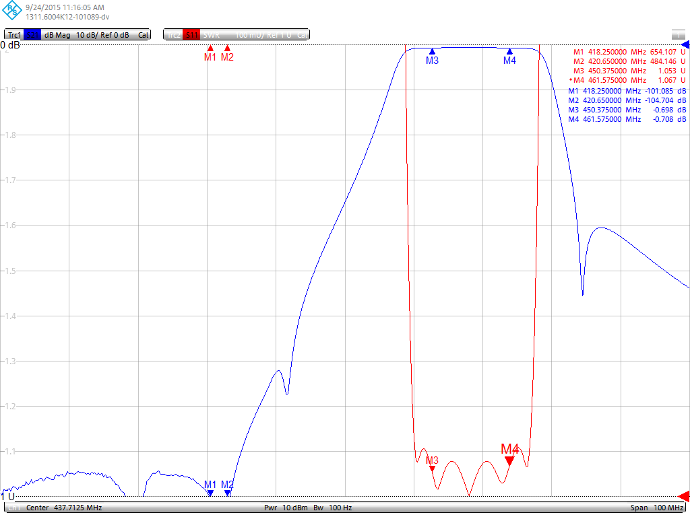Click the 0 dB reference level label
Screen dimensions: 690x517
tap(10, 45)
